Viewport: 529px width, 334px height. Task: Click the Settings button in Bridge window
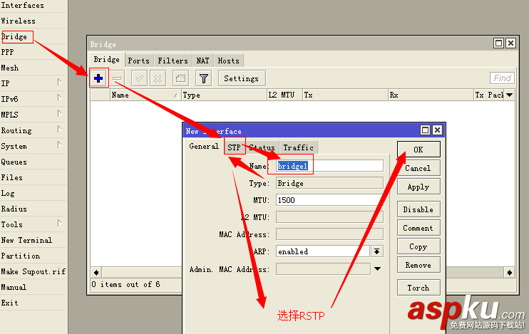tap(242, 78)
